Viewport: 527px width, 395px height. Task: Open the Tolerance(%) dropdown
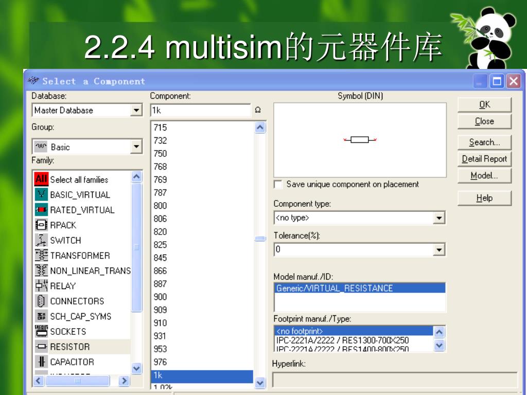click(439, 249)
